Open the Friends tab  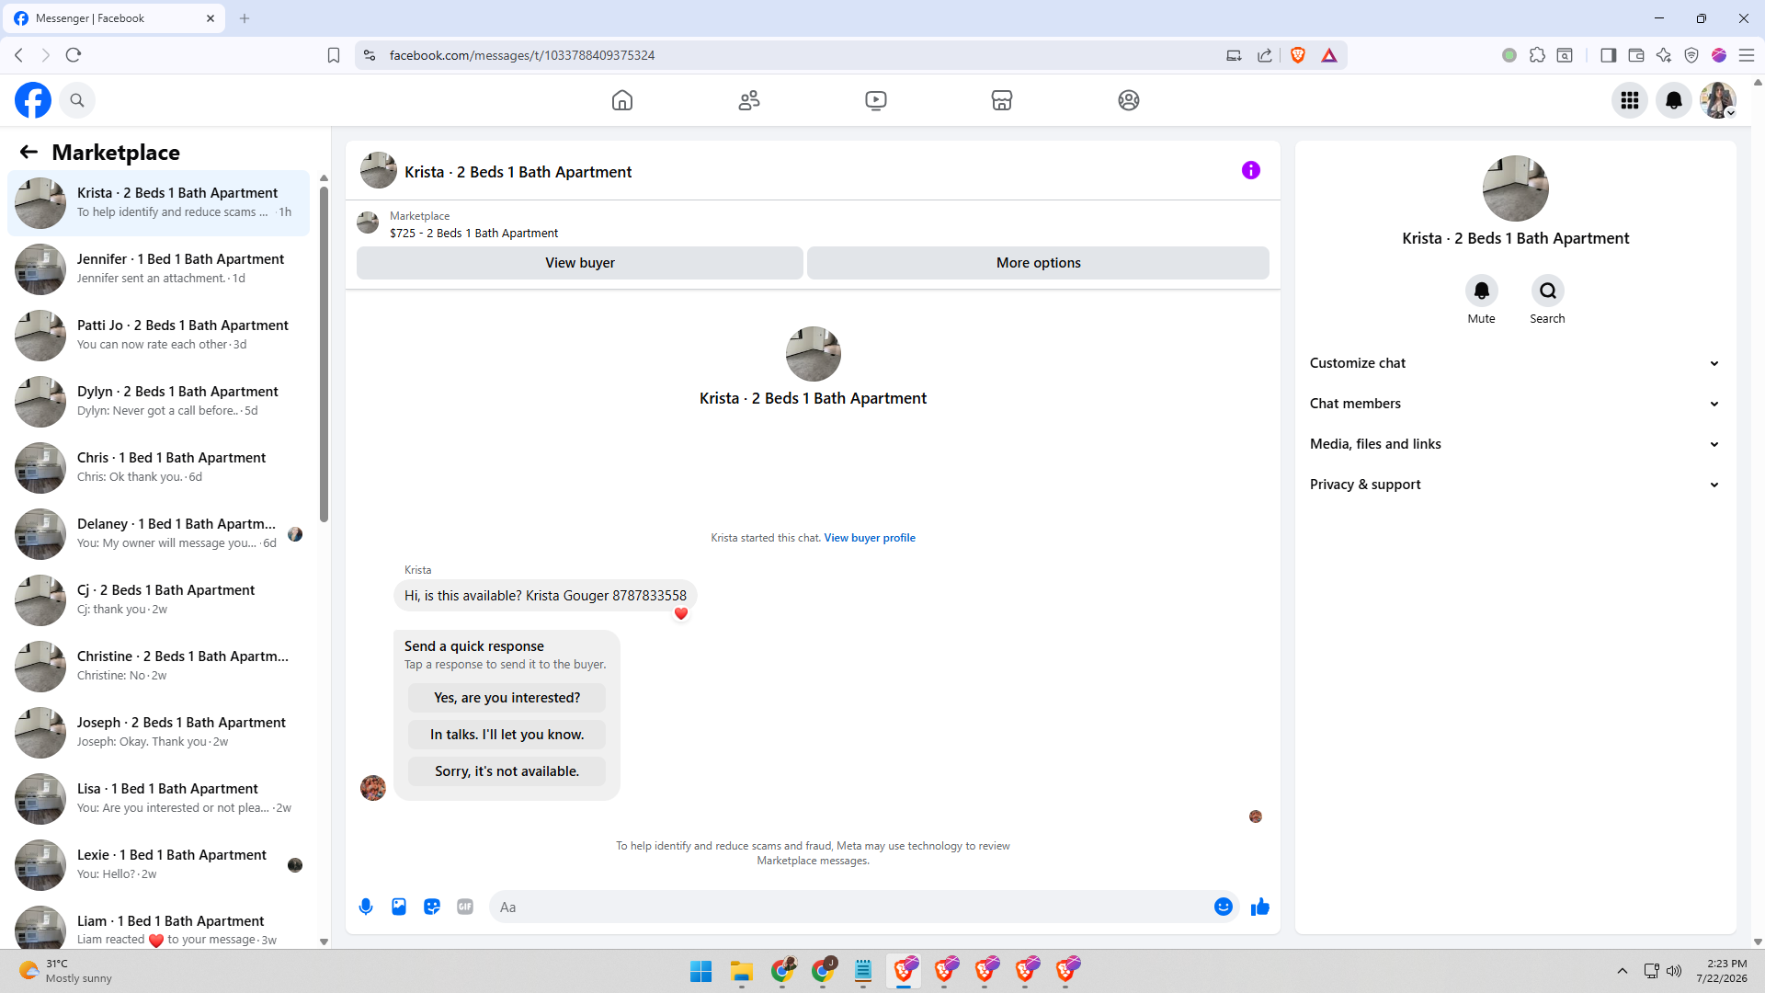coord(749,100)
